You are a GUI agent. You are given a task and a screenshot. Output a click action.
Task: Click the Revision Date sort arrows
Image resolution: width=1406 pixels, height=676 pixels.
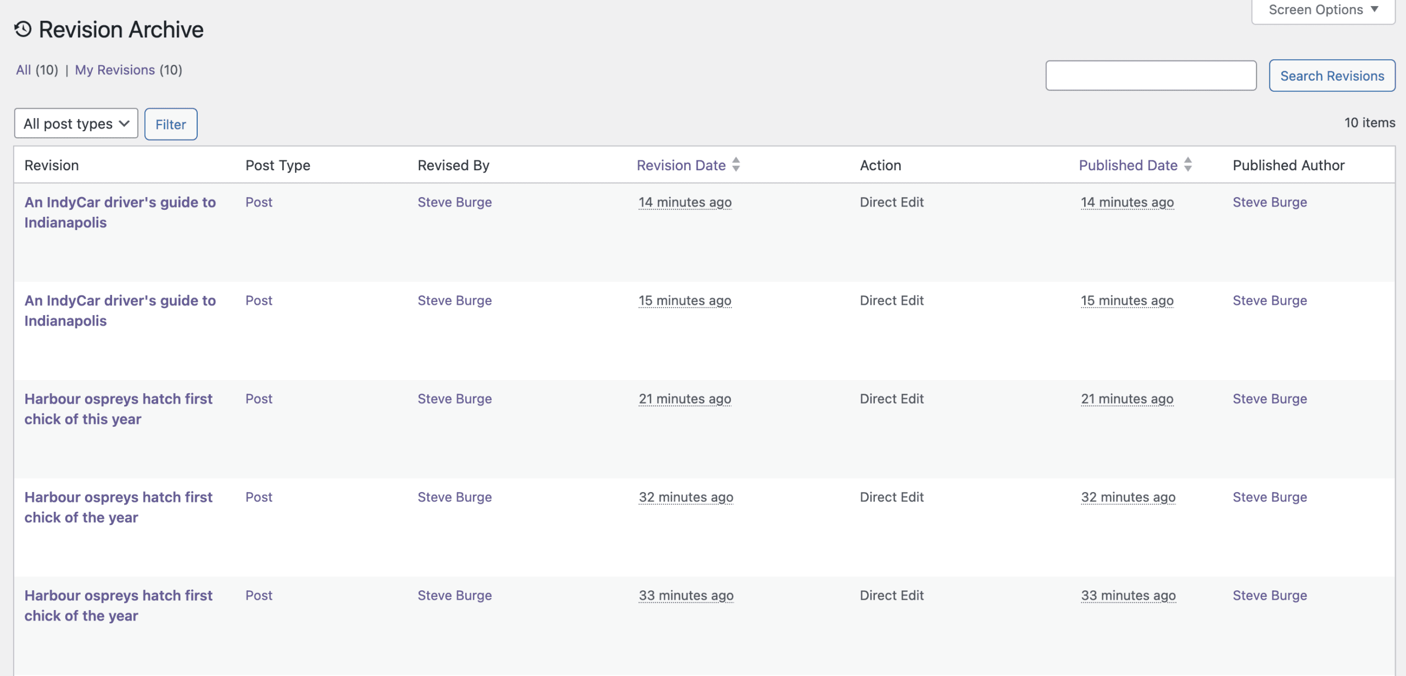pyautogui.click(x=737, y=164)
